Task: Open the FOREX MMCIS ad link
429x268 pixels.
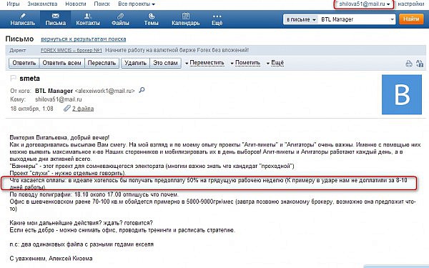Action: (71, 50)
